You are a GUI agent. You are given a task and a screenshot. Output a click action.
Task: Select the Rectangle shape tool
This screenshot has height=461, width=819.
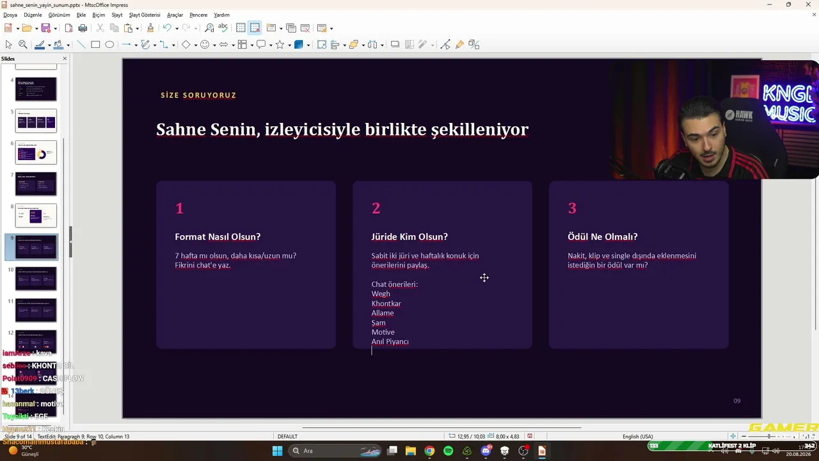(95, 45)
